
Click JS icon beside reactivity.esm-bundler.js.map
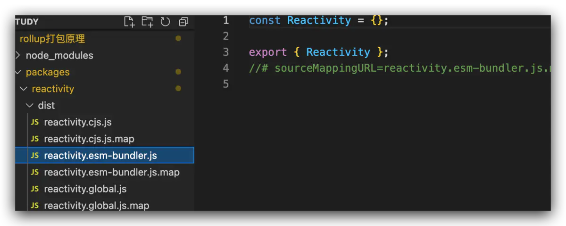tap(35, 172)
